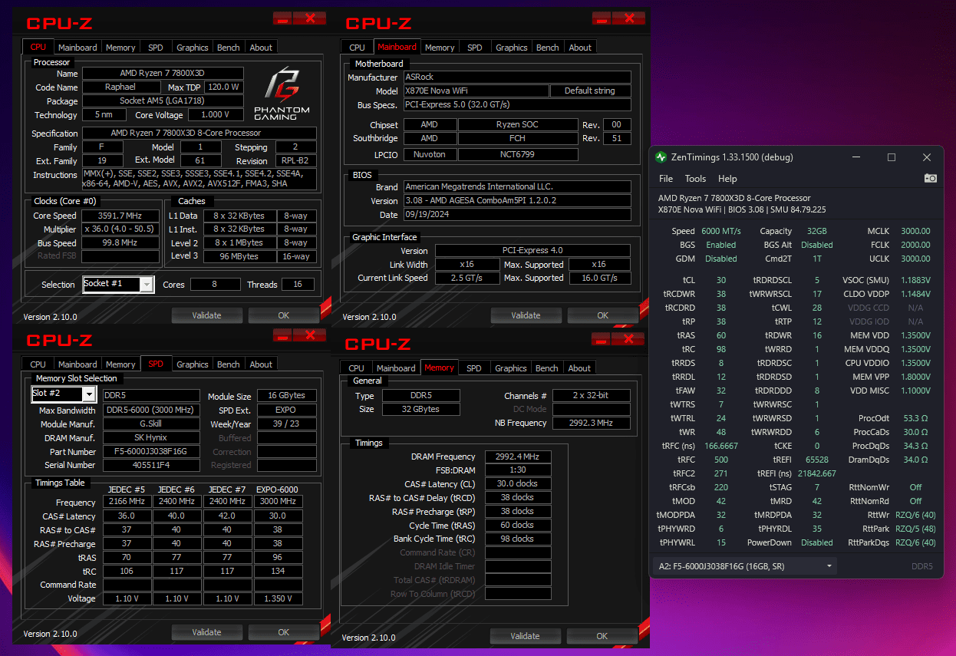The height and width of the screenshot is (656, 956).
Task: Open the Slot #2 memory slot dropdown
Action: click(x=64, y=394)
